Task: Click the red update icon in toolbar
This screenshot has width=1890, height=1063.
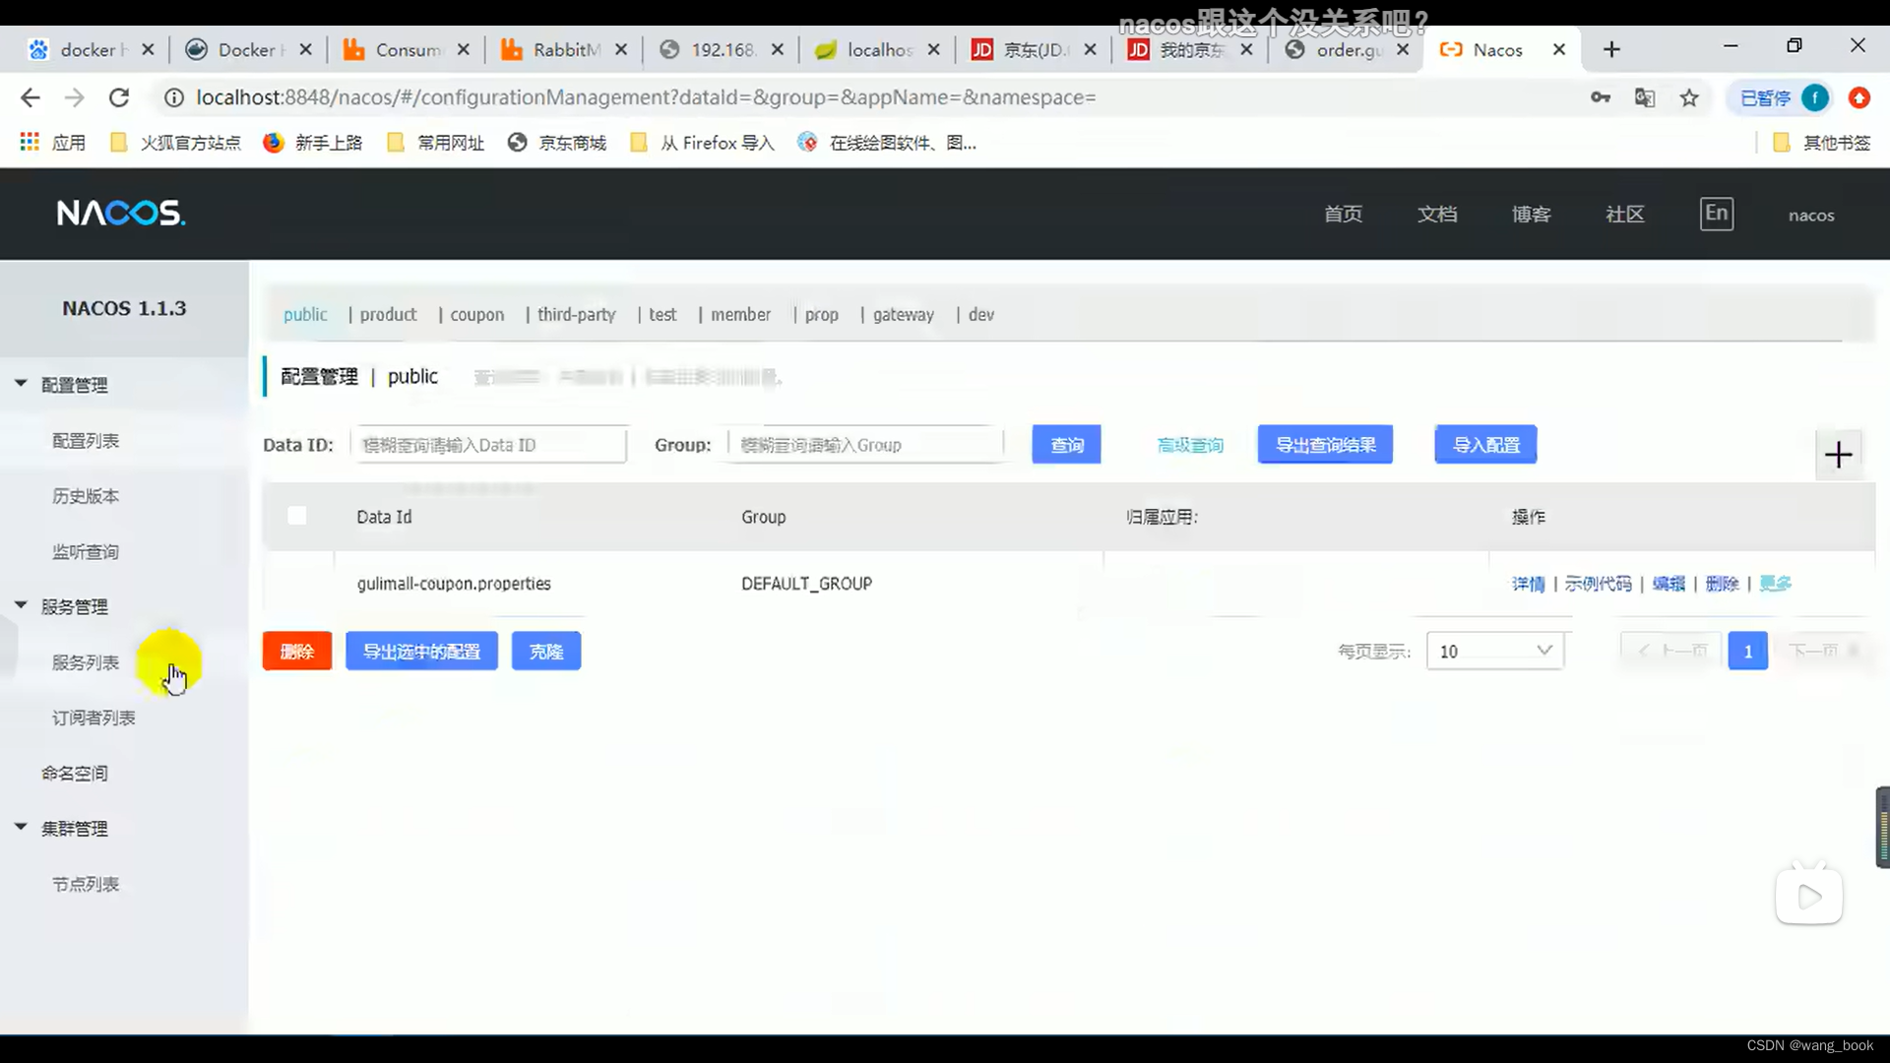Action: [x=1859, y=97]
